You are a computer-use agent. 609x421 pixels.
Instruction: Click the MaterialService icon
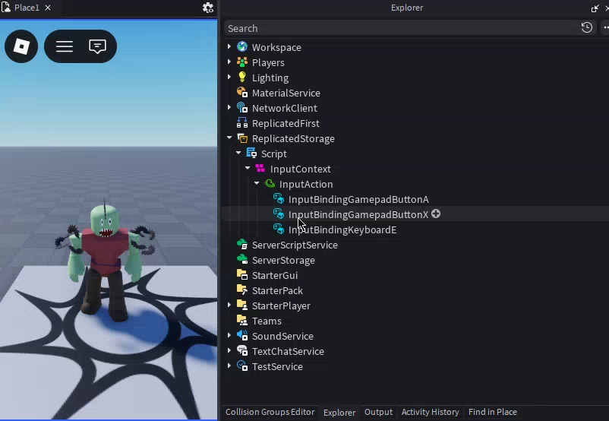click(242, 93)
